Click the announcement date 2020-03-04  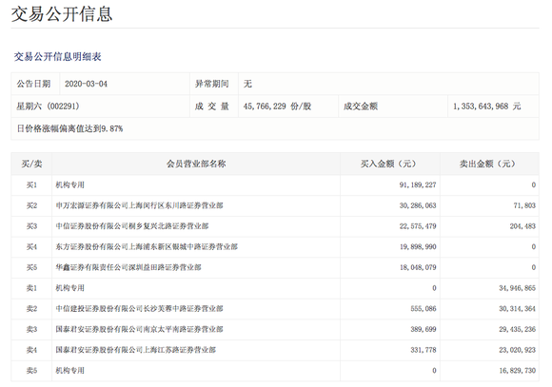click(86, 84)
